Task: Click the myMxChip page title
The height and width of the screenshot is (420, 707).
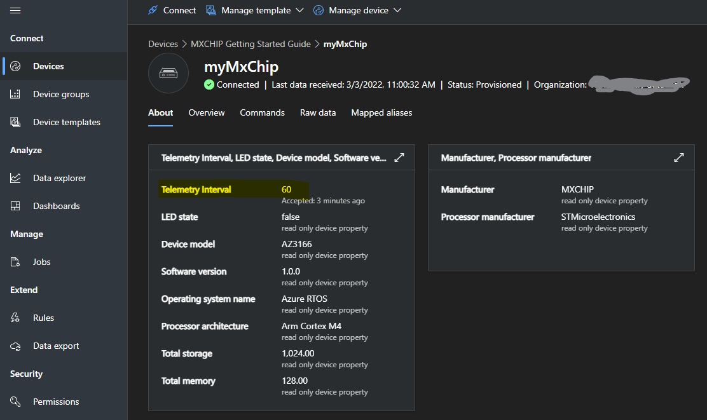Action: (241, 67)
